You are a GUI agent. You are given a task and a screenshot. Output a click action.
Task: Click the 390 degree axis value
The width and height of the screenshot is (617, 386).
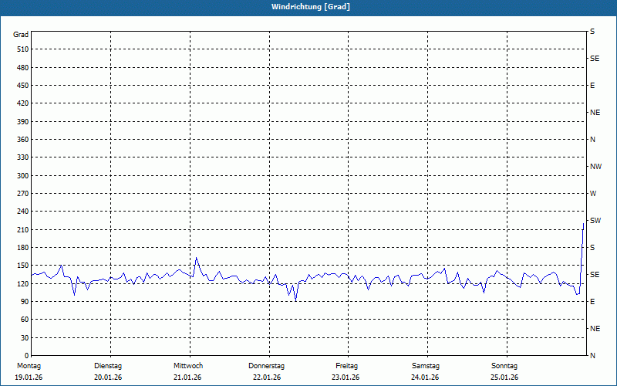pos(23,122)
